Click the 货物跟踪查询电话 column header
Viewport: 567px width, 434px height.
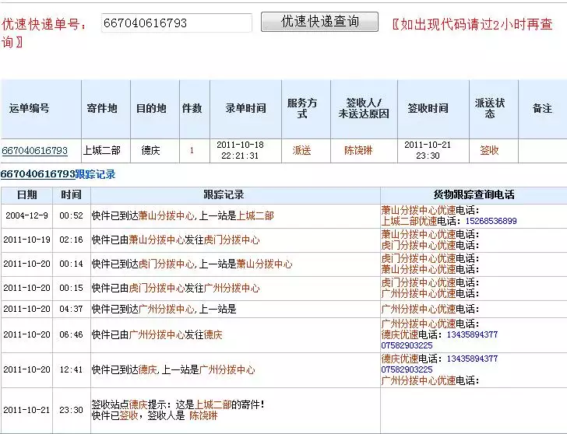pos(474,195)
